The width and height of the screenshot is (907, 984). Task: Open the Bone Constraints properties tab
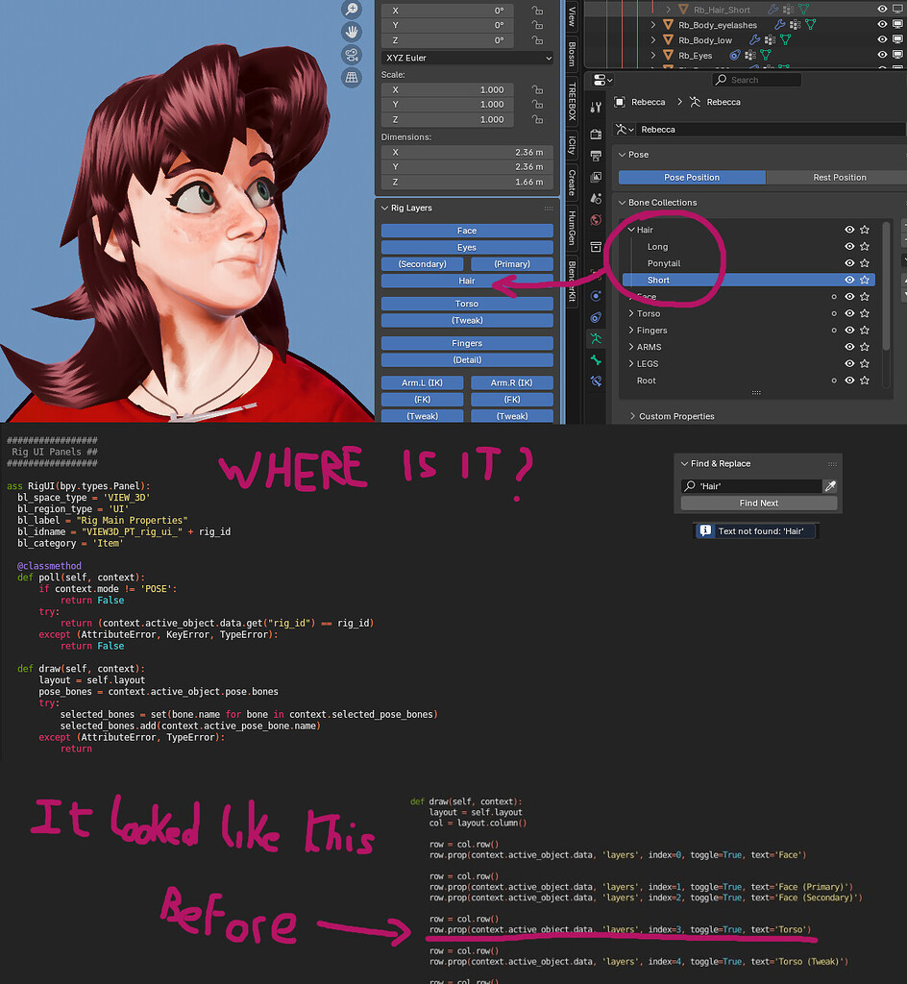click(x=596, y=381)
